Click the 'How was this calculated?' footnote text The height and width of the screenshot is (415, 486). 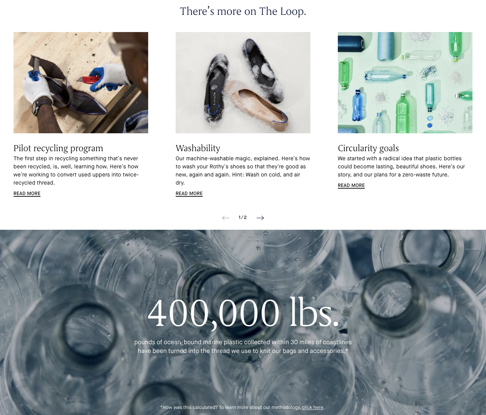[x=231, y=407]
